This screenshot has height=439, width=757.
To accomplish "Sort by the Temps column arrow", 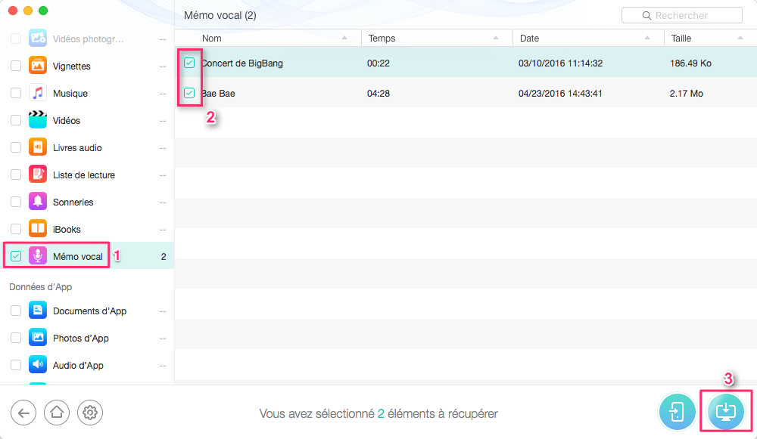I will click(496, 38).
